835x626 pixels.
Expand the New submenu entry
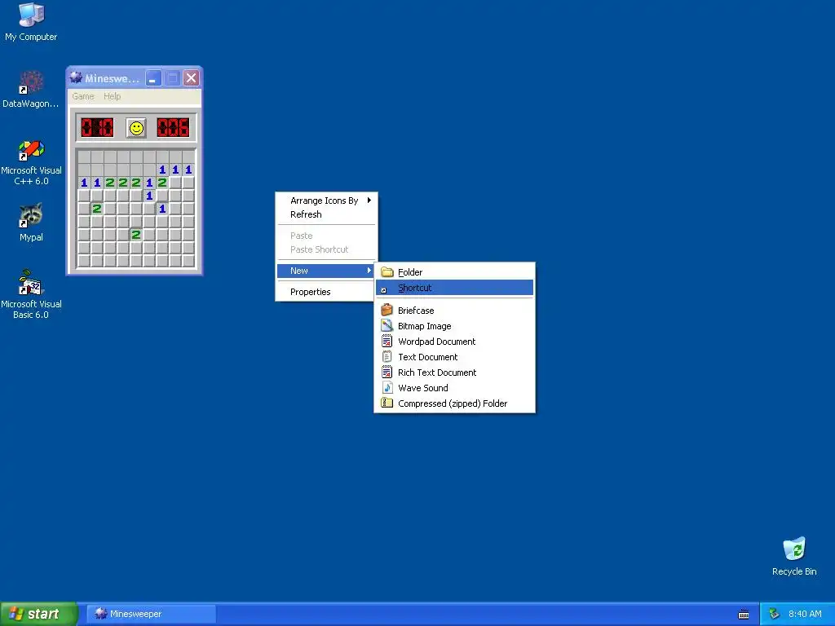click(326, 271)
